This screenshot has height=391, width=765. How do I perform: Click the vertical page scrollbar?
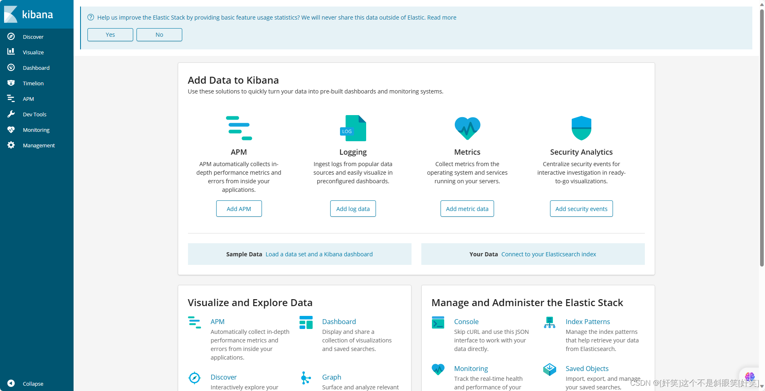click(762, 137)
